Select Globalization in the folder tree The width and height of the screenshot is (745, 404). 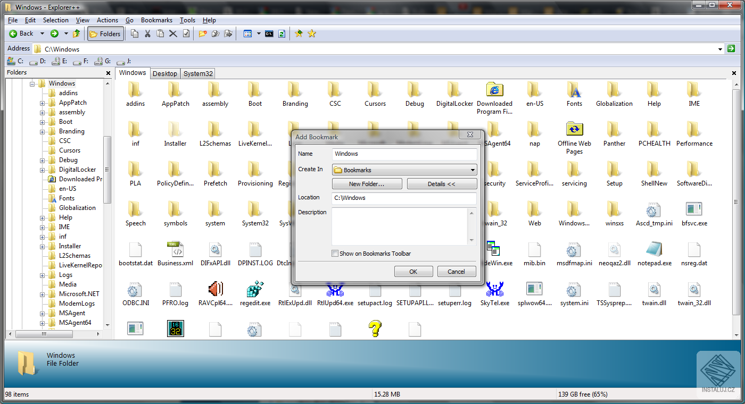point(77,208)
